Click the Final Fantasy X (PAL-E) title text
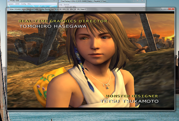Image resolution: width=179 pixels, height=121 pixels. [84, 1]
